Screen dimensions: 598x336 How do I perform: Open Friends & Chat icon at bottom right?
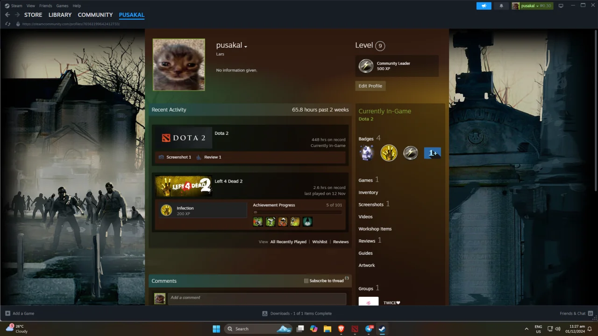[x=591, y=313]
